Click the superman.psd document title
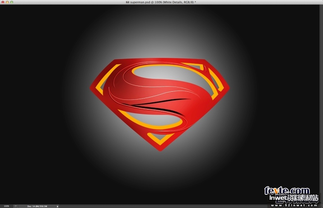The height and width of the screenshot is (208, 323). [163, 2]
